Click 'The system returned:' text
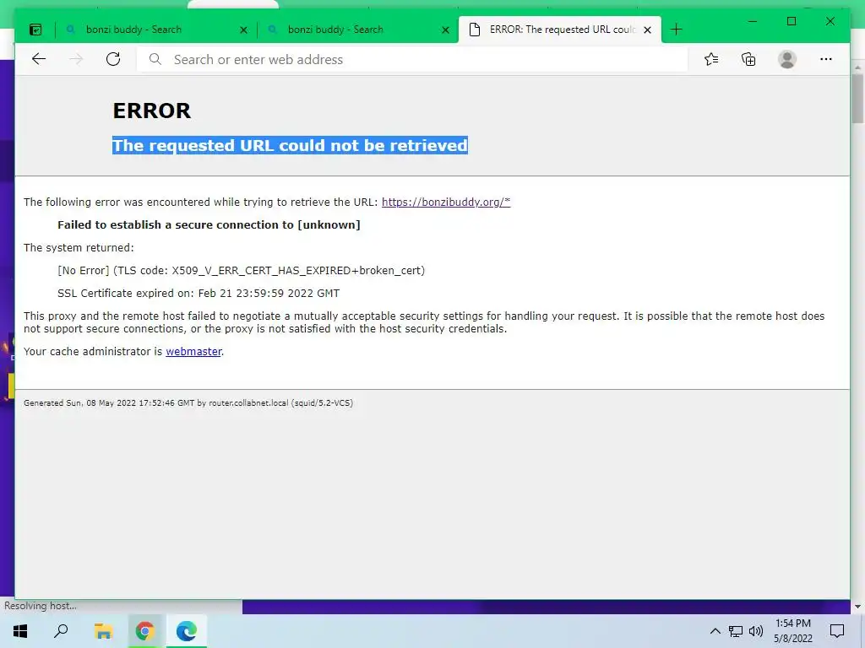This screenshot has height=648, width=865. click(x=79, y=247)
